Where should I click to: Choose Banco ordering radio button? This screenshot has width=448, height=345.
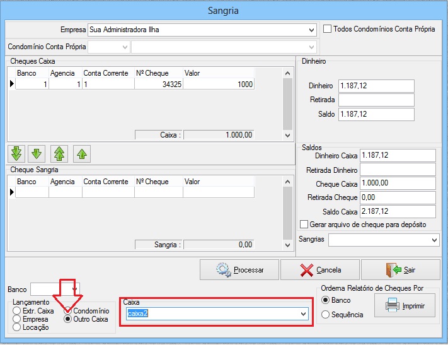(325, 300)
